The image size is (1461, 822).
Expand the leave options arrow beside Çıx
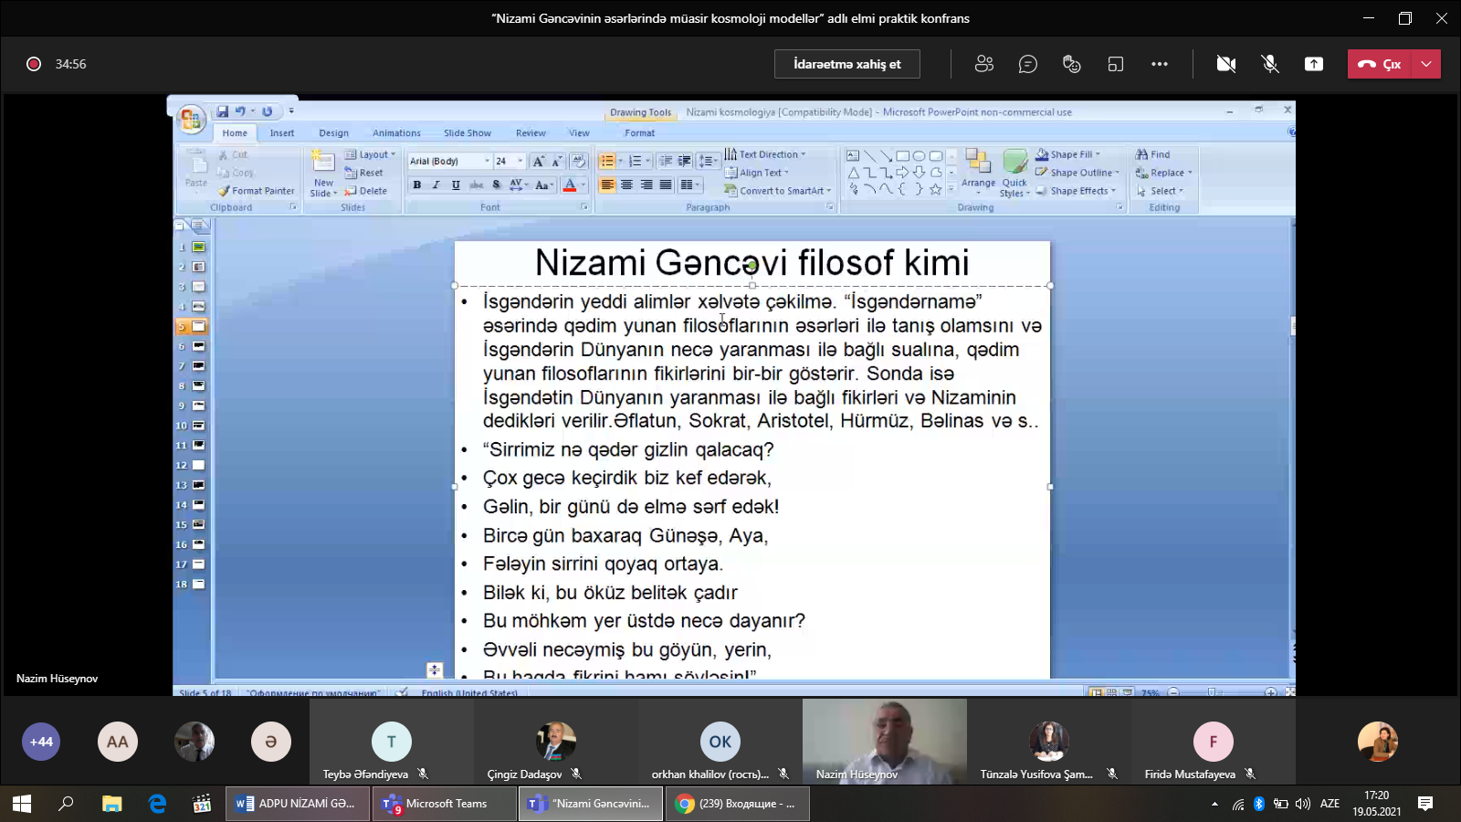pos(1425,64)
